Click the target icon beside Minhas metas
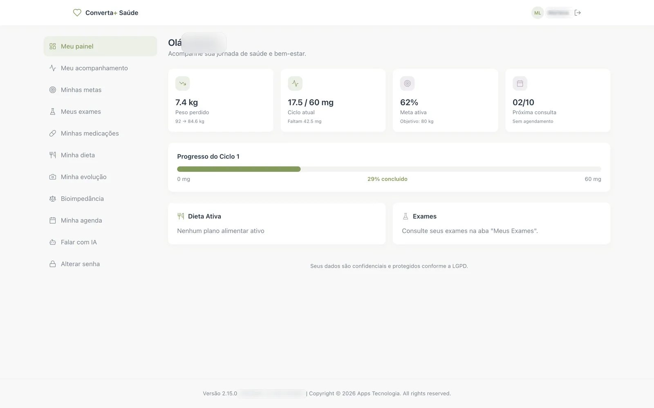The image size is (654, 408). pyautogui.click(x=53, y=90)
